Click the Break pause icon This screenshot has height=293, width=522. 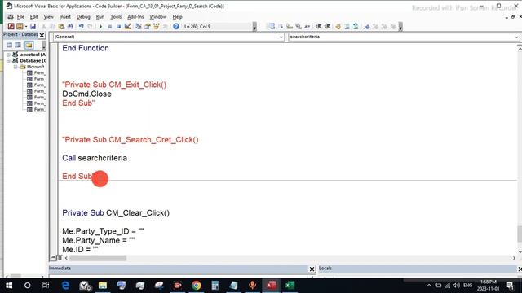tap(110, 26)
